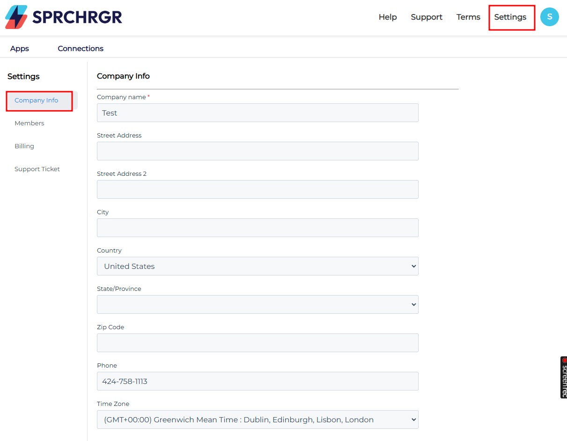The height and width of the screenshot is (441, 567).
Task: Click the City label
Action: (x=103, y=212)
